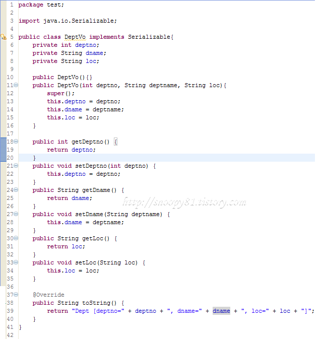
Task: Collapse the toString fold at line 37
Action: pyautogui.click(x=16, y=295)
